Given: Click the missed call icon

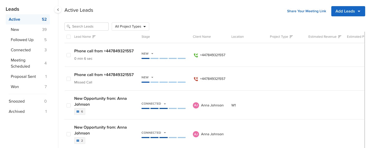Looking at the screenshot, I should coord(196,79).
